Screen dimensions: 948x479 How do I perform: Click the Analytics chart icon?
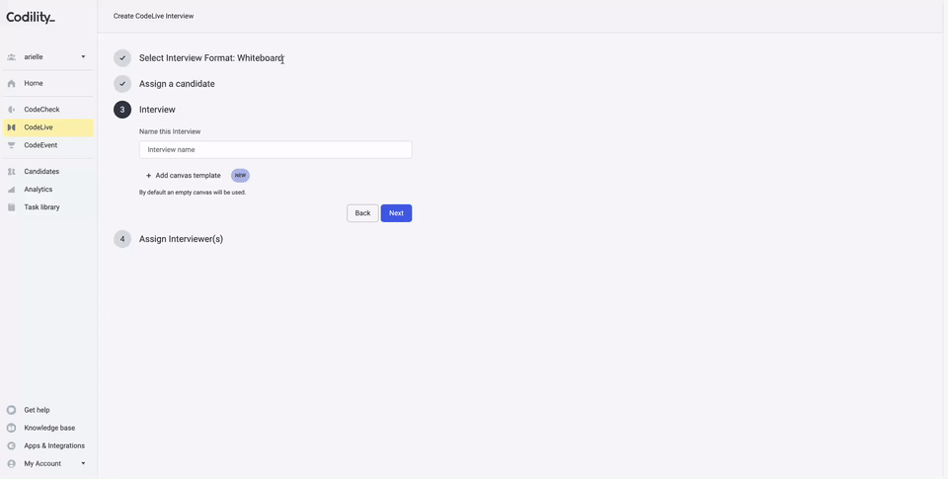(12, 190)
